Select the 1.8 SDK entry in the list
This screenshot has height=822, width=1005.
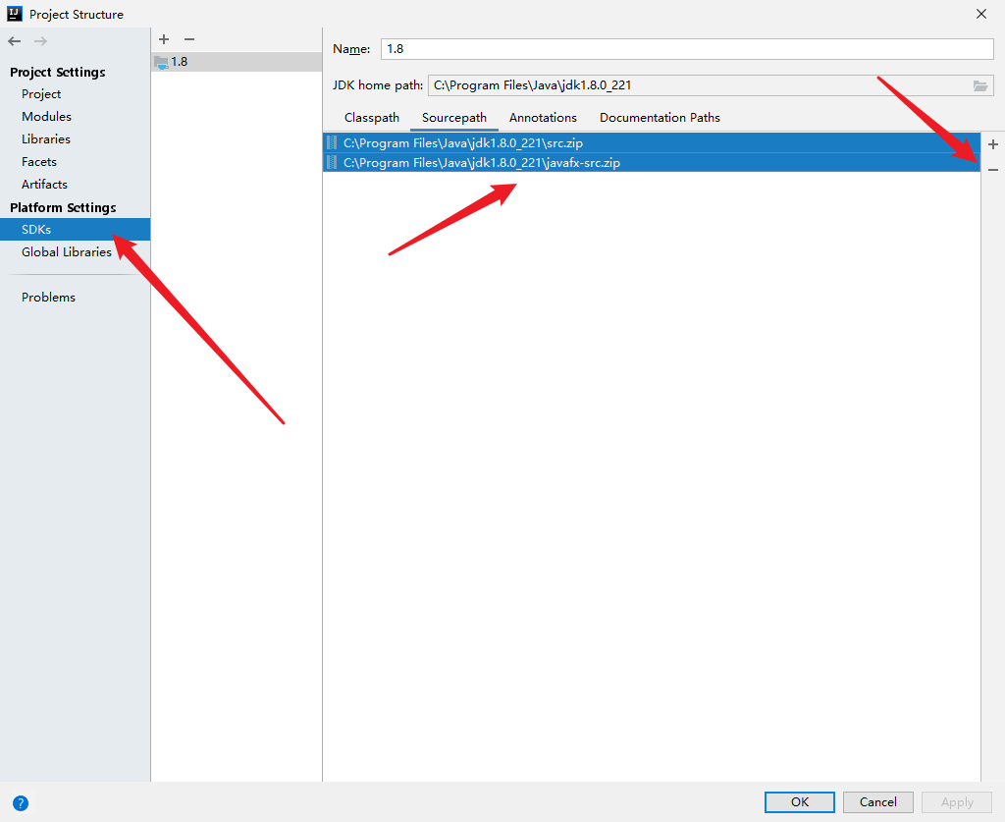(x=237, y=62)
